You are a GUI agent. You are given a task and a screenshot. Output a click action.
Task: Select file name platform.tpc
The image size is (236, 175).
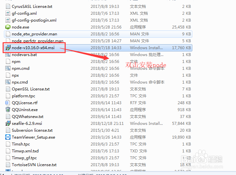pyautogui.click(x=24, y=96)
